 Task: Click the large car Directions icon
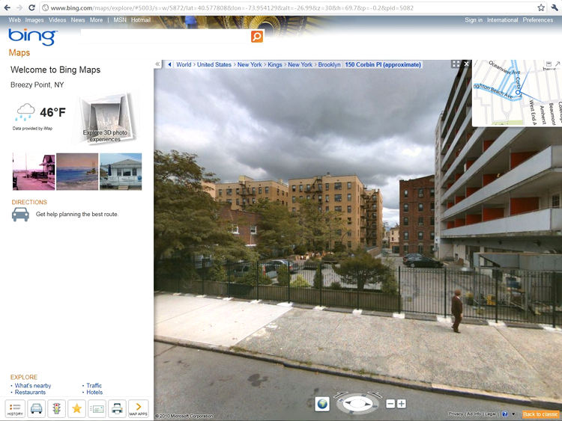pos(20,215)
